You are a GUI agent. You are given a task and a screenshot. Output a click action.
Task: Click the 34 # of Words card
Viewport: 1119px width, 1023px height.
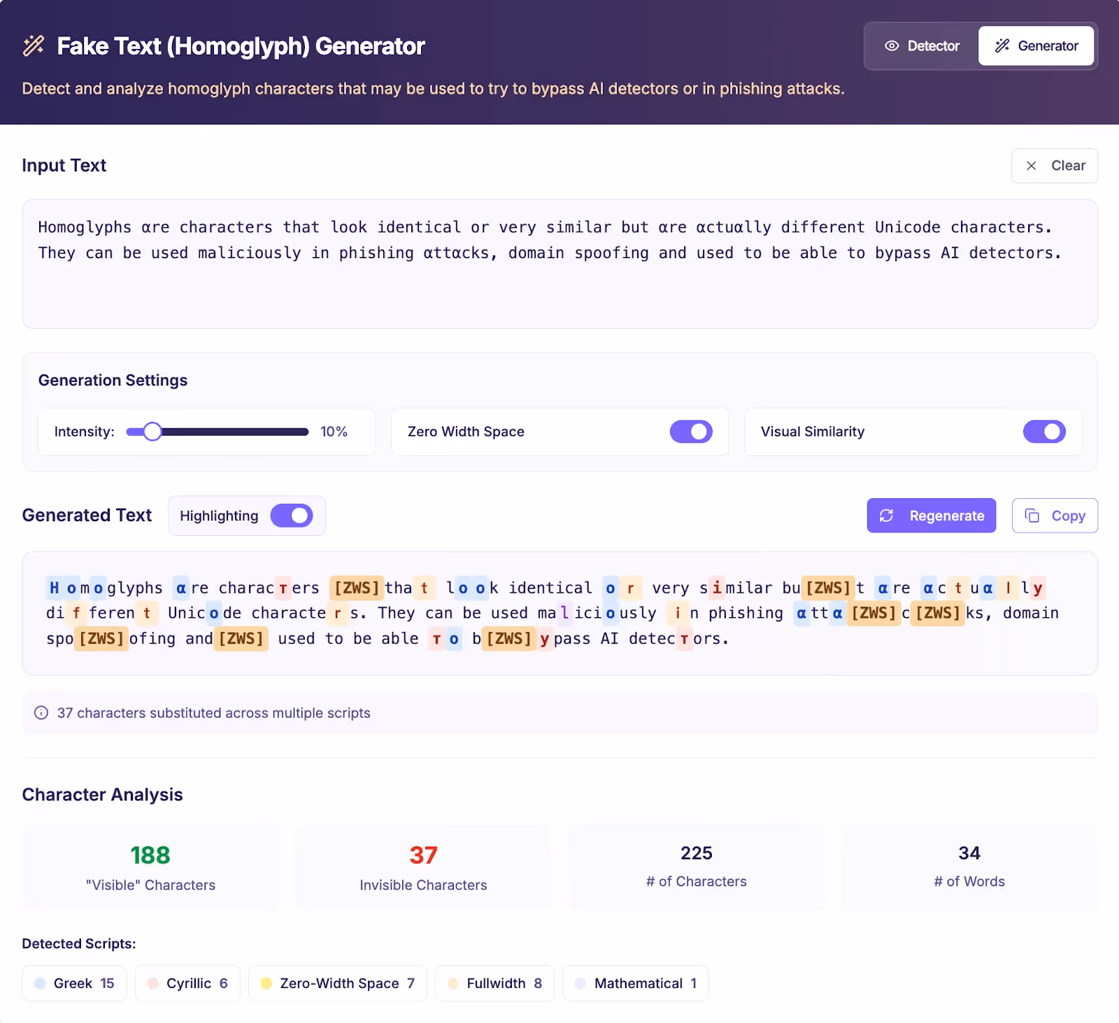[969, 868]
